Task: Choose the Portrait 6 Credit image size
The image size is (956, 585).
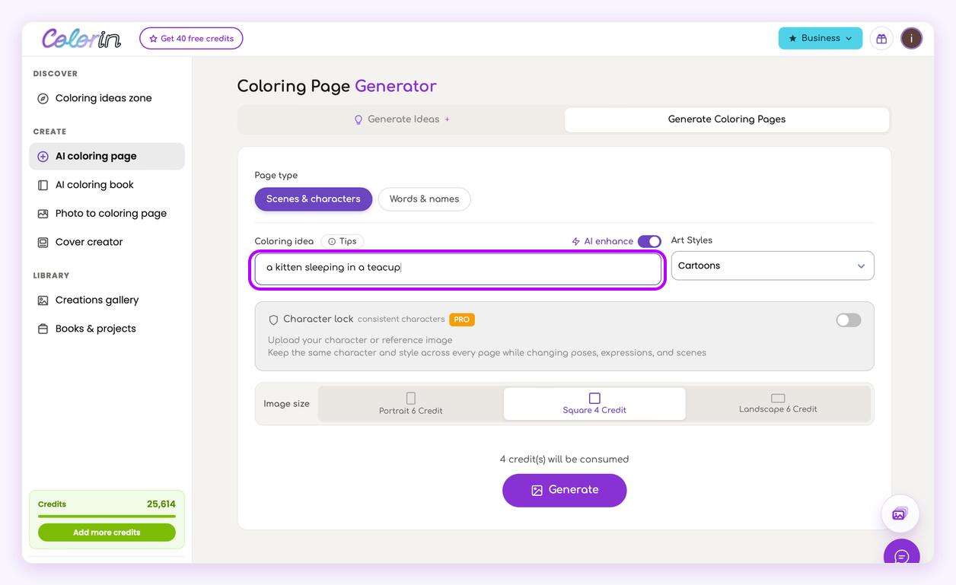Action: coord(411,403)
